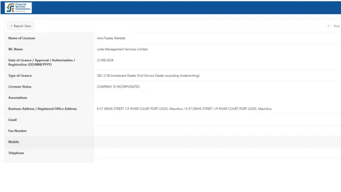Image resolution: width=341 pixels, height=192 pixels.
Task: Click the Fax Number label
Action: pos(17,131)
